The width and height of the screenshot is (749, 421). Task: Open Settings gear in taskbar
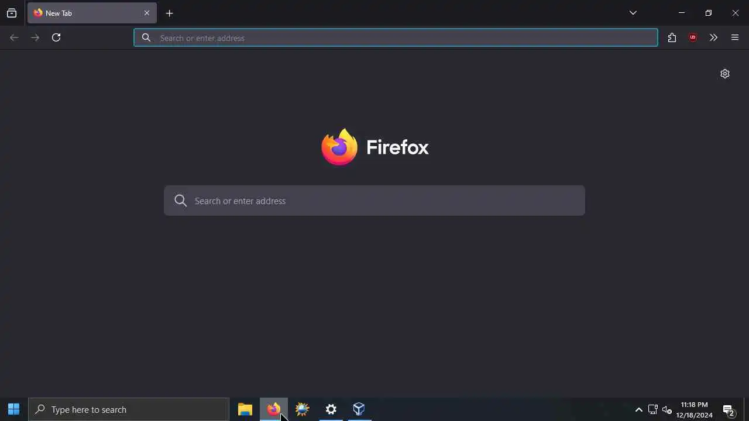point(331,409)
